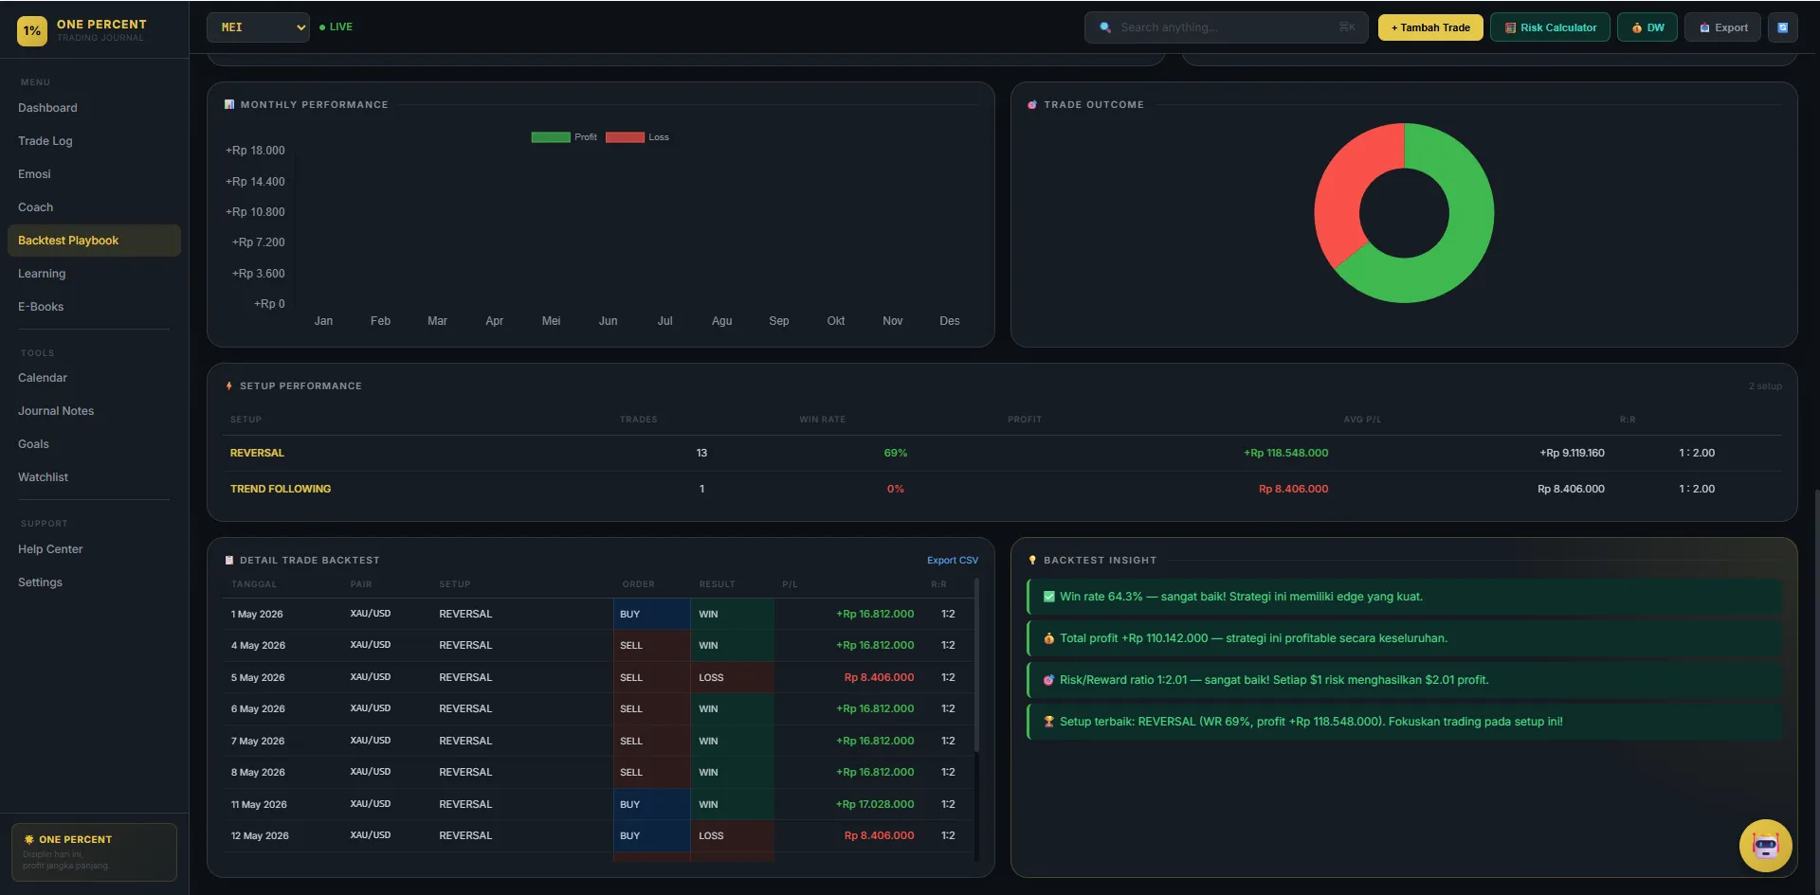Screen dimensions: 1820x895
Task: Click the 1% One Percent logo badge
Action: tap(32, 30)
